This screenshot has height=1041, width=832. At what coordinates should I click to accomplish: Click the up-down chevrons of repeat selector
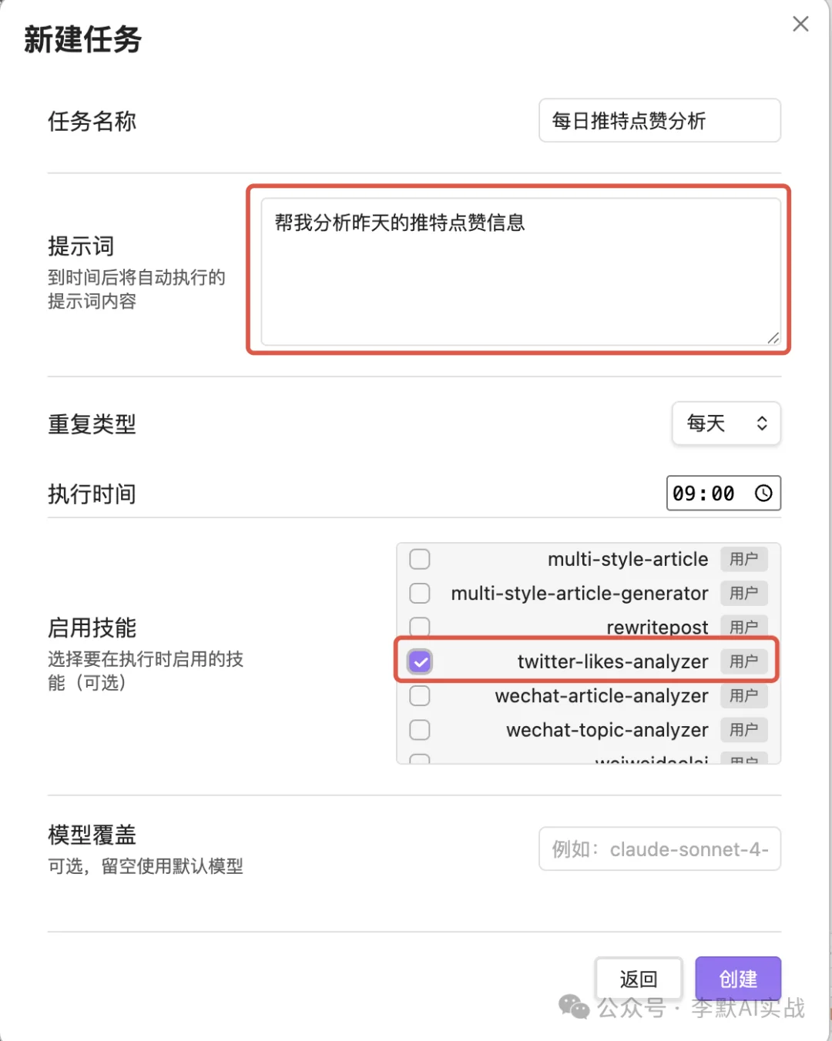762,423
